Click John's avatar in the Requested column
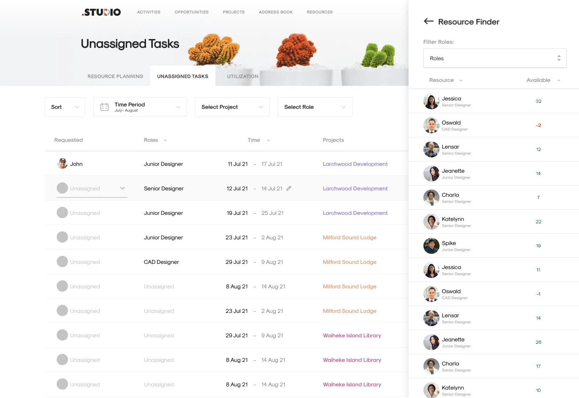The height and width of the screenshot is (398, 579). (62, 164)
